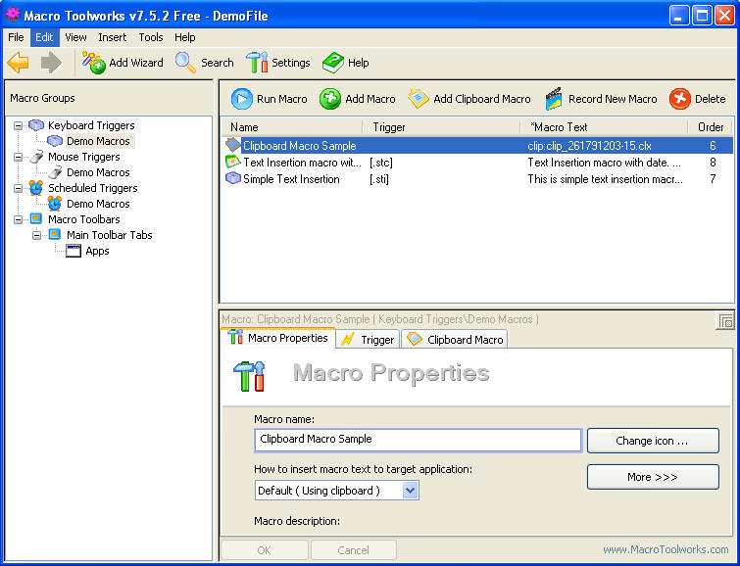Click the Run Macro play icon

(241, 99)
